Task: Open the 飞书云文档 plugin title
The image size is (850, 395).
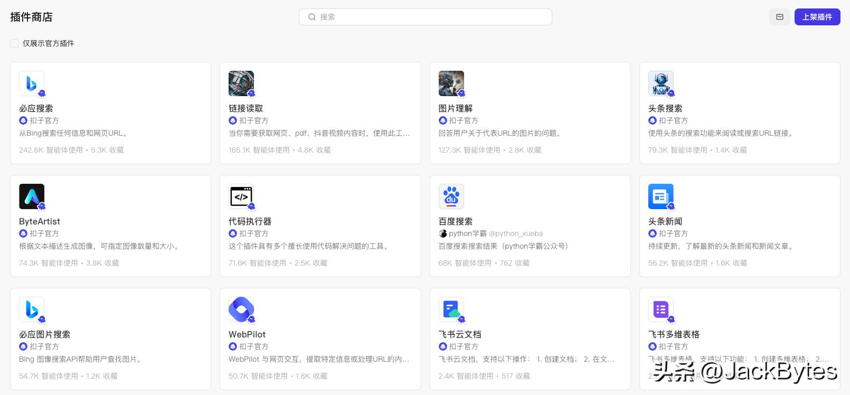Action: (460, 334)
